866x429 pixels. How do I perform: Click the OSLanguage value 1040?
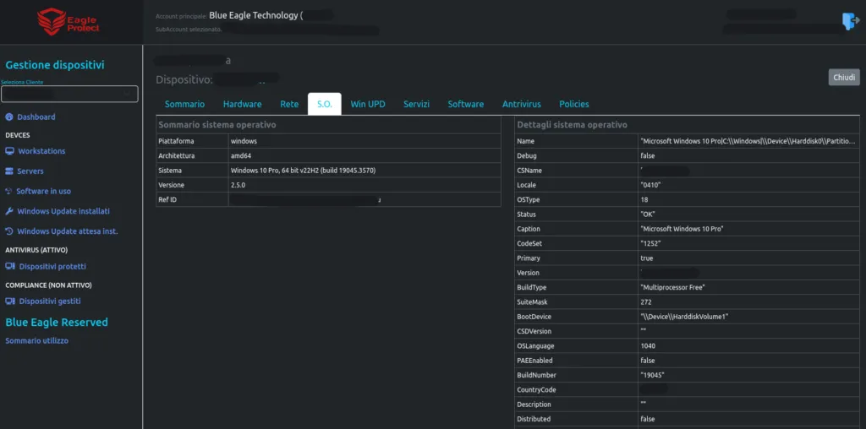[648, 345]
